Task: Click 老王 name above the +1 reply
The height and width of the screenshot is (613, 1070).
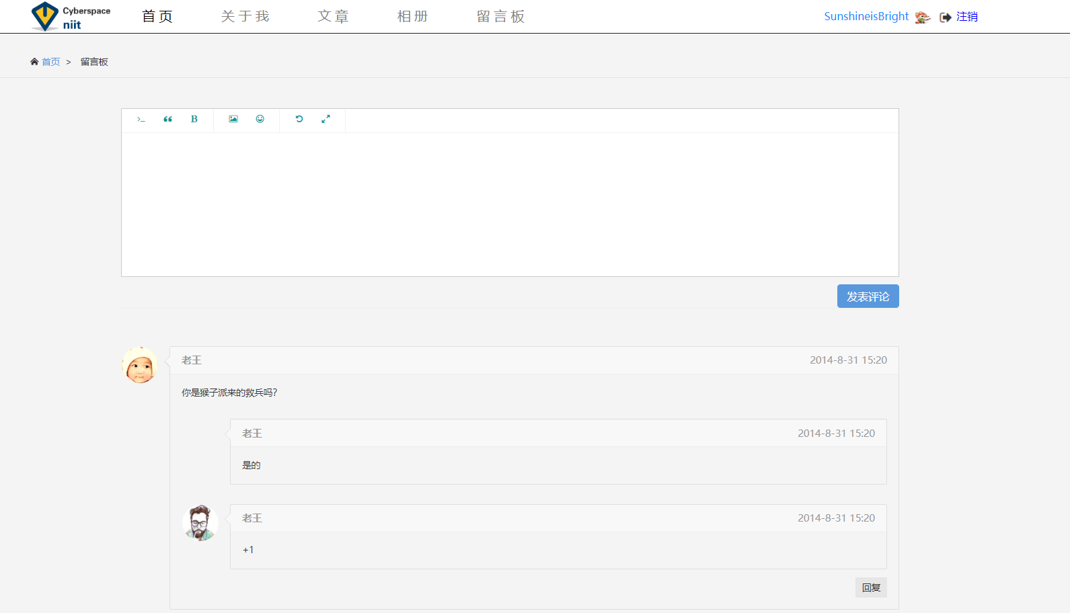Action: pos(252,518)
